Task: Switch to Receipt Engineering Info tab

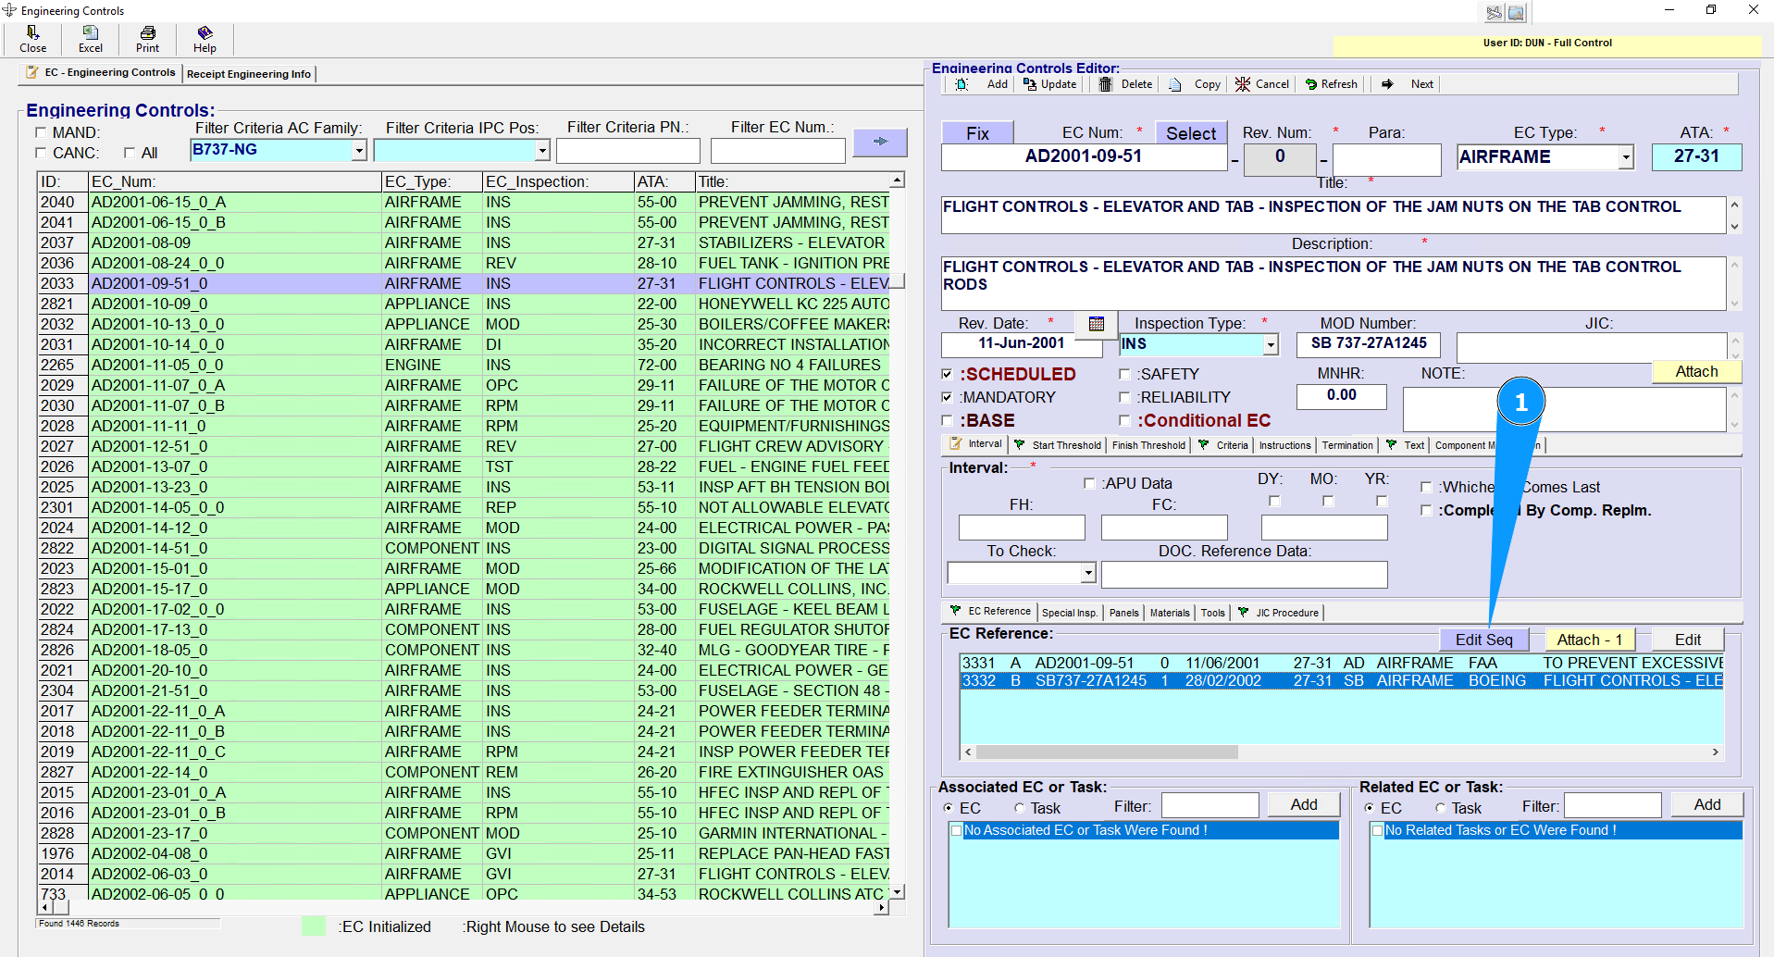Action: 249,74
